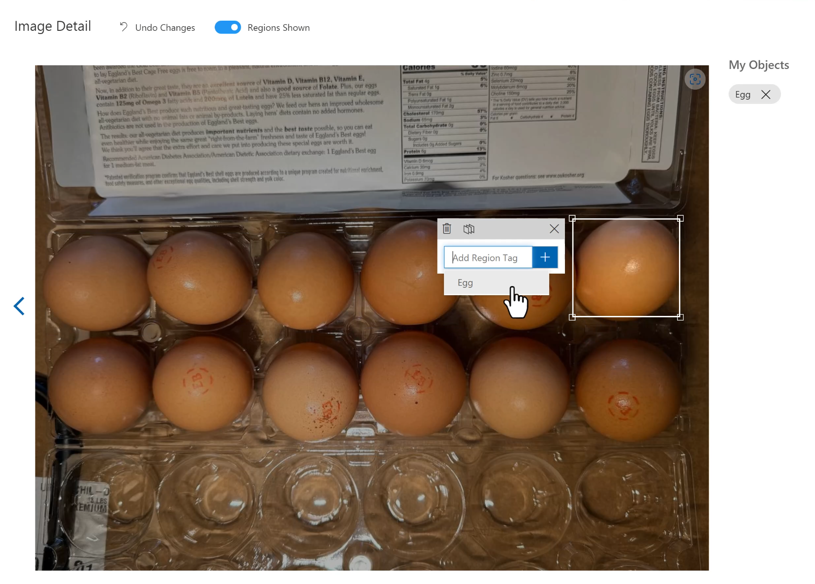Click the Undo Changes button label
This screenshot has width=815, height=584.
tap(165, 28)
